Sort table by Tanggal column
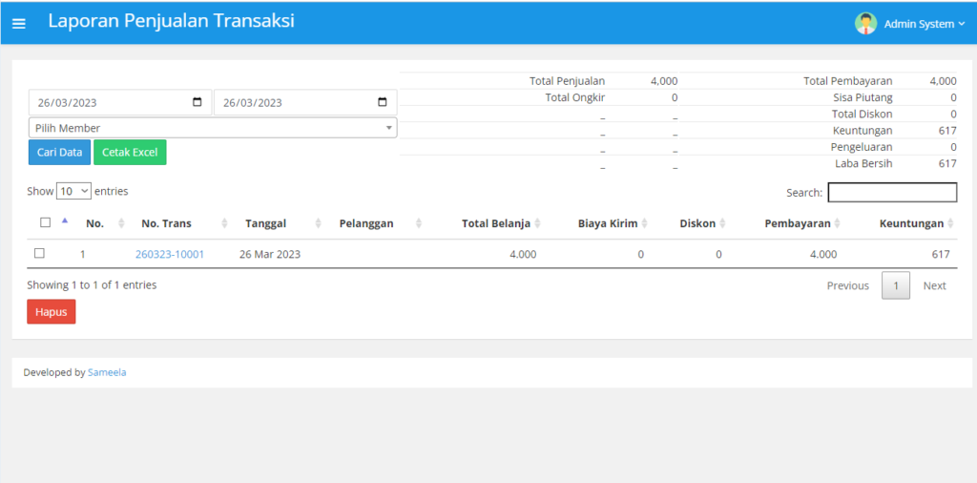The image size is (977, 483). (x=265, y=223)
